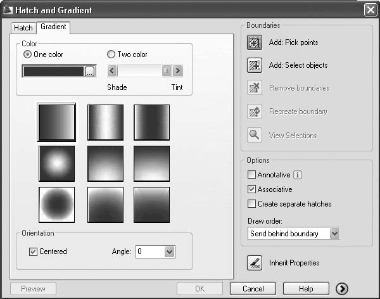Viewport: 380px width, 299px height.
Task: Enable the Annotative checkbox
Action: coord(252,175)
